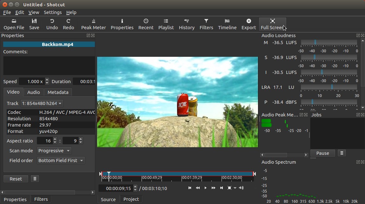The image size is (365, 204).
Task: Open the video Track dropdown
Action: coord(42,103)
